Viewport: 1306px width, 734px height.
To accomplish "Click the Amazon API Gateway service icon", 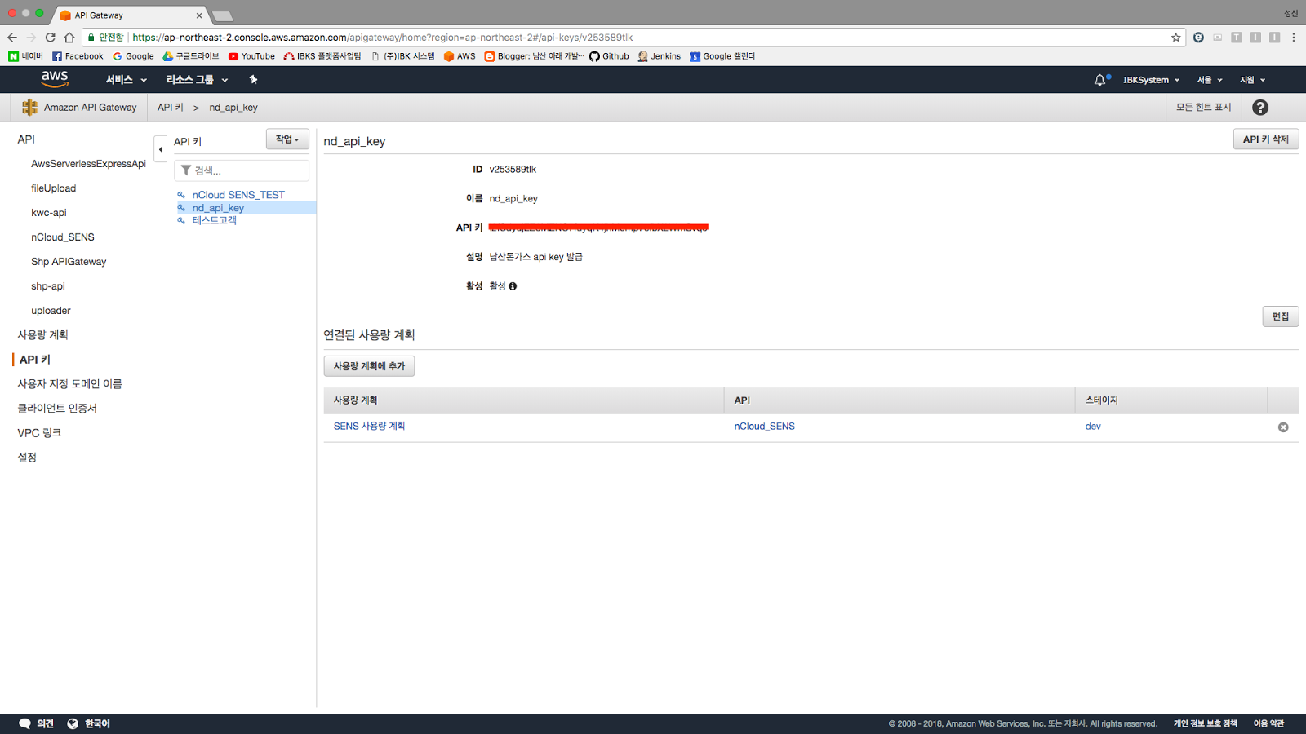I will 30,108.
